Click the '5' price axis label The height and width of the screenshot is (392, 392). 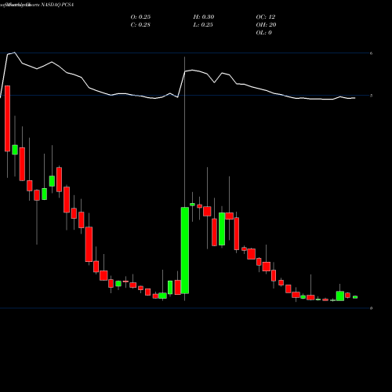click(x=371, y=96)
